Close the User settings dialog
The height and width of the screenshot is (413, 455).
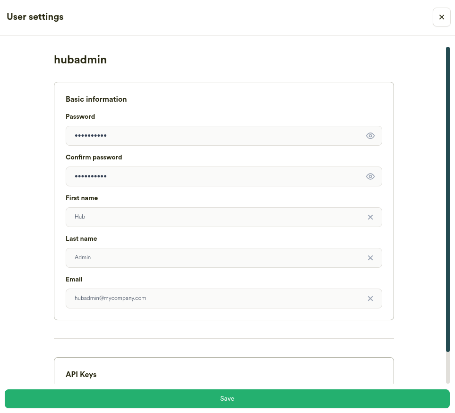[x=441, y=17]
